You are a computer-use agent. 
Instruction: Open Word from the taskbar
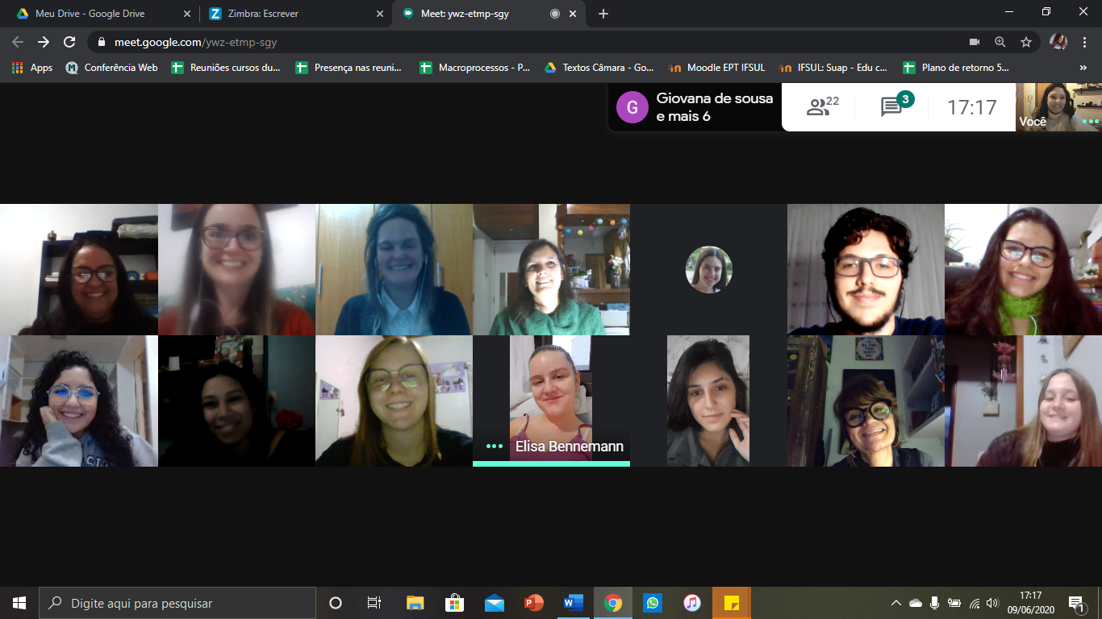tap(573, 603)
